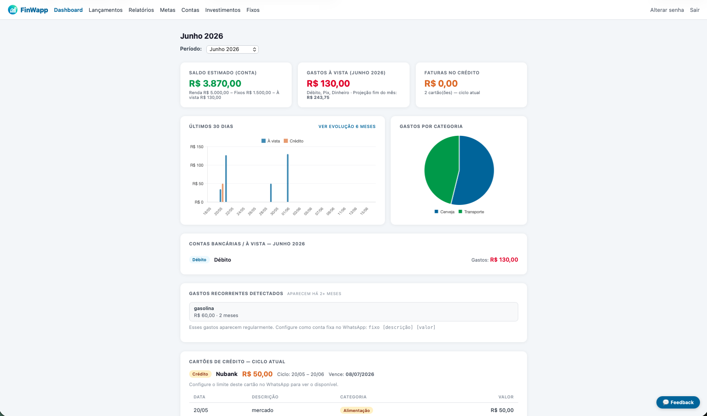Navigate to Contas
This screenshot has height=416, width=707.
[190, 10]
